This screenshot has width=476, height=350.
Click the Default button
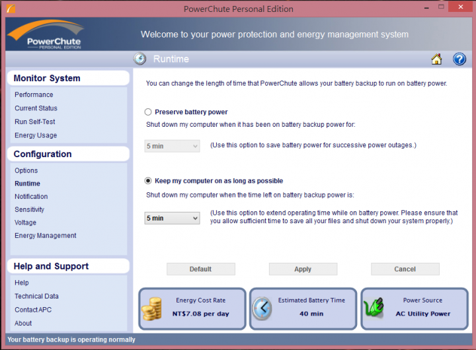point(201,269)
